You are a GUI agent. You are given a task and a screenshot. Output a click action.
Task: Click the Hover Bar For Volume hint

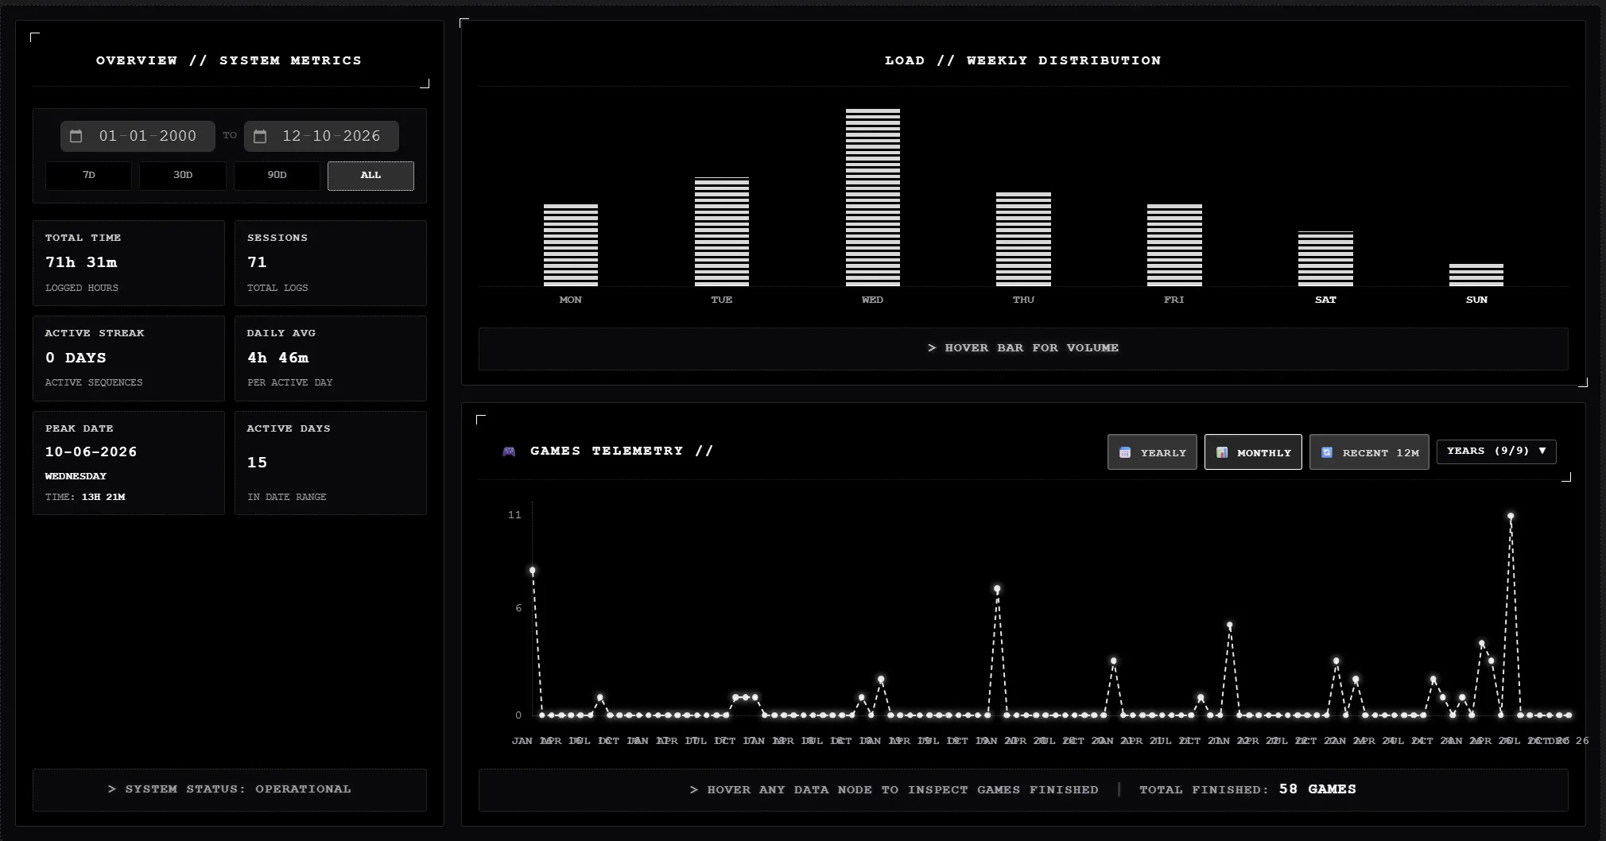tap(1023, 348)
